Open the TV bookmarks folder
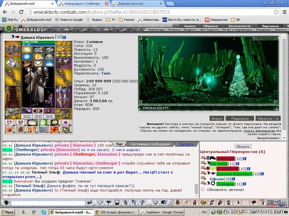The height and width of the screenshot is (216, 289). tap(110, 20)
